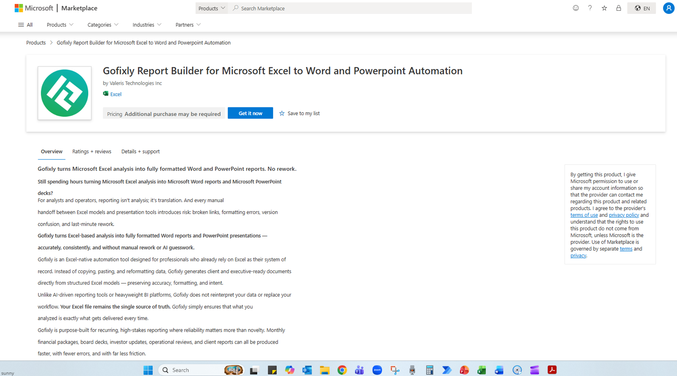677x376 pixels.
Task: Expand the Partners navigation dropdown
Action: [x=188, y=25]
